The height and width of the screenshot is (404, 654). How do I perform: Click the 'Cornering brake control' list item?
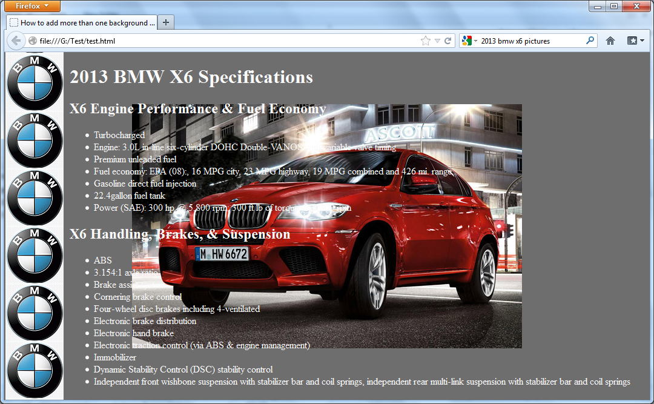137,297
